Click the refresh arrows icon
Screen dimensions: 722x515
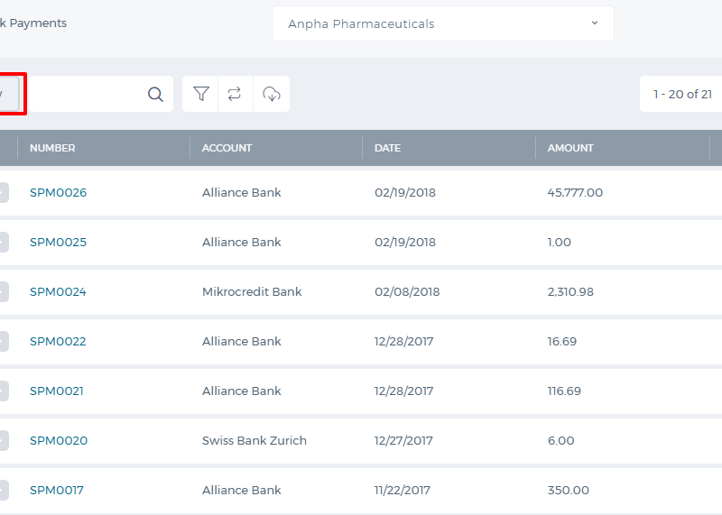235,94
